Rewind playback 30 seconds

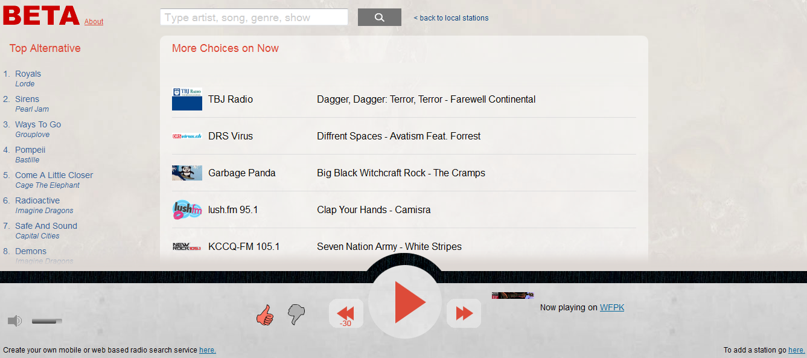345,313
